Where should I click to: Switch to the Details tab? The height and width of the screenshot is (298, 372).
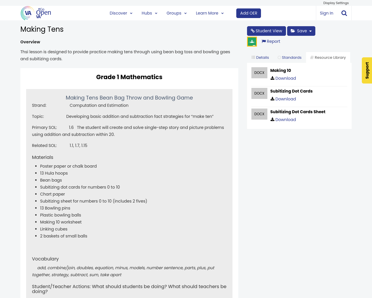coord(260,58)
